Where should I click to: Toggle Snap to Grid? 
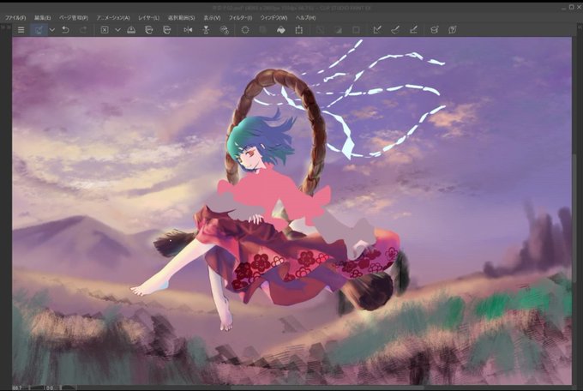(x=413, y=30)
